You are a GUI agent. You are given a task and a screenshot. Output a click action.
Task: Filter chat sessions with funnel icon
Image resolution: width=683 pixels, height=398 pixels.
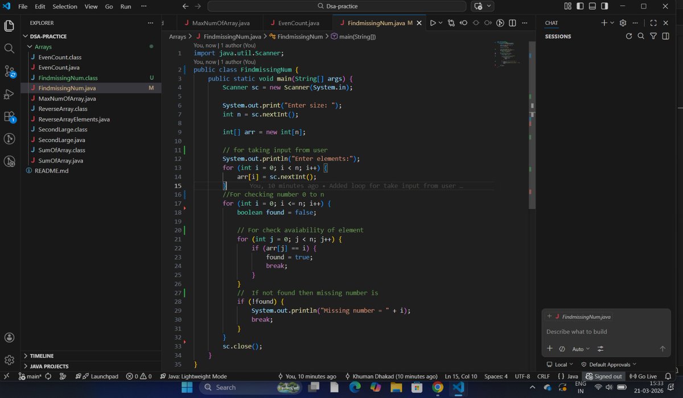(x=653, y=36)
